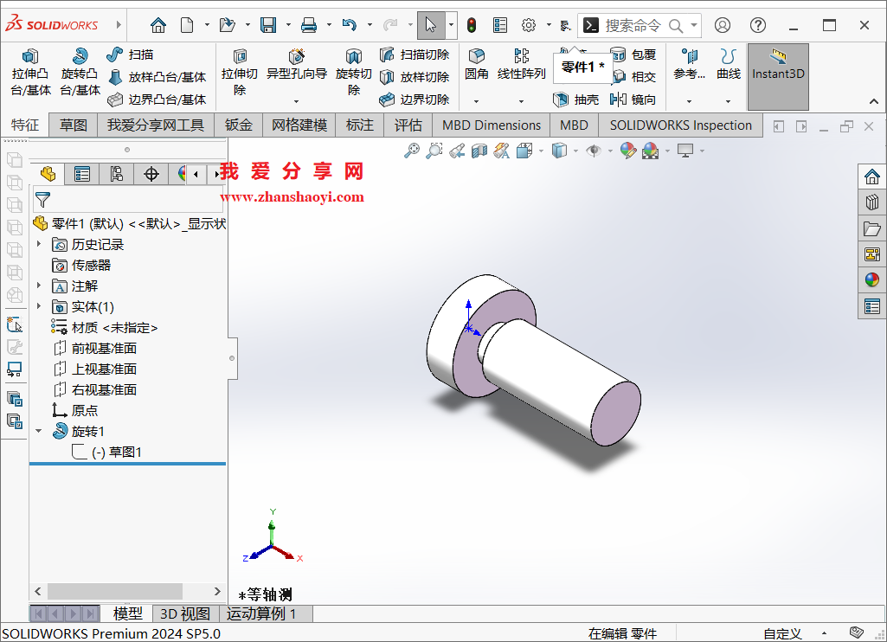Activate the Section View icon
Viewport: 887px width, 642px height.
click(x=478, y=151)
